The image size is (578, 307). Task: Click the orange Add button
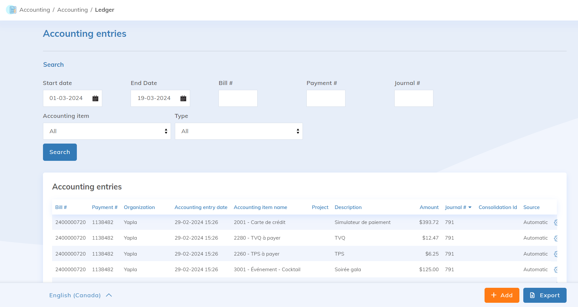click(501, 295)
